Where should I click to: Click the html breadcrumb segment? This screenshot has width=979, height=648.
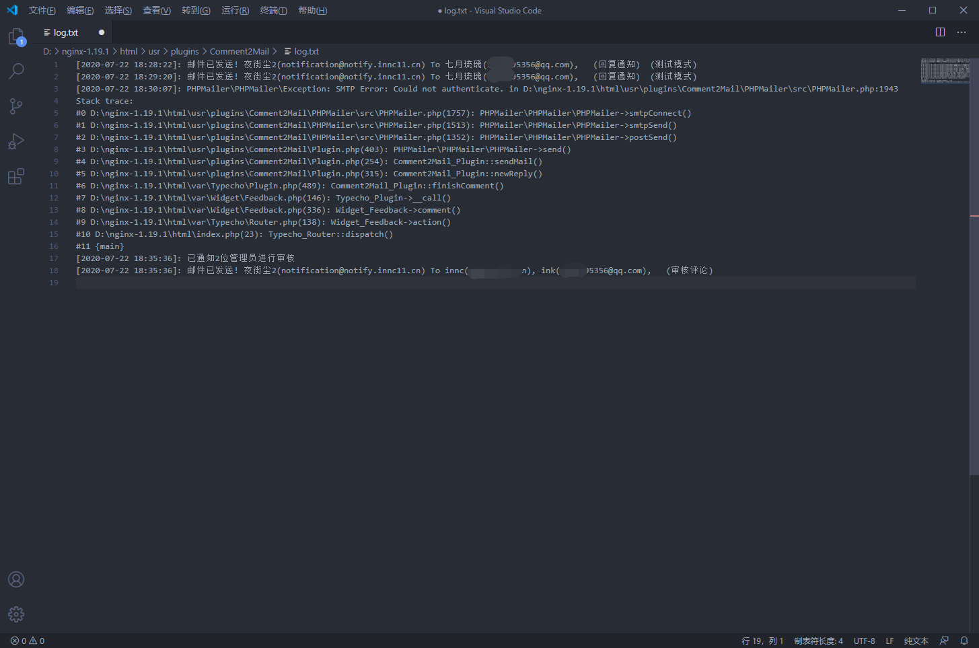[129, 51]
